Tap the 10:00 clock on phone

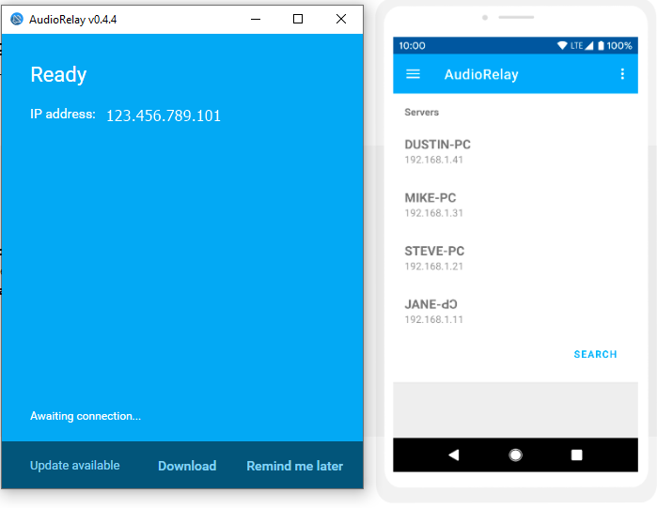tap(412, 46)
